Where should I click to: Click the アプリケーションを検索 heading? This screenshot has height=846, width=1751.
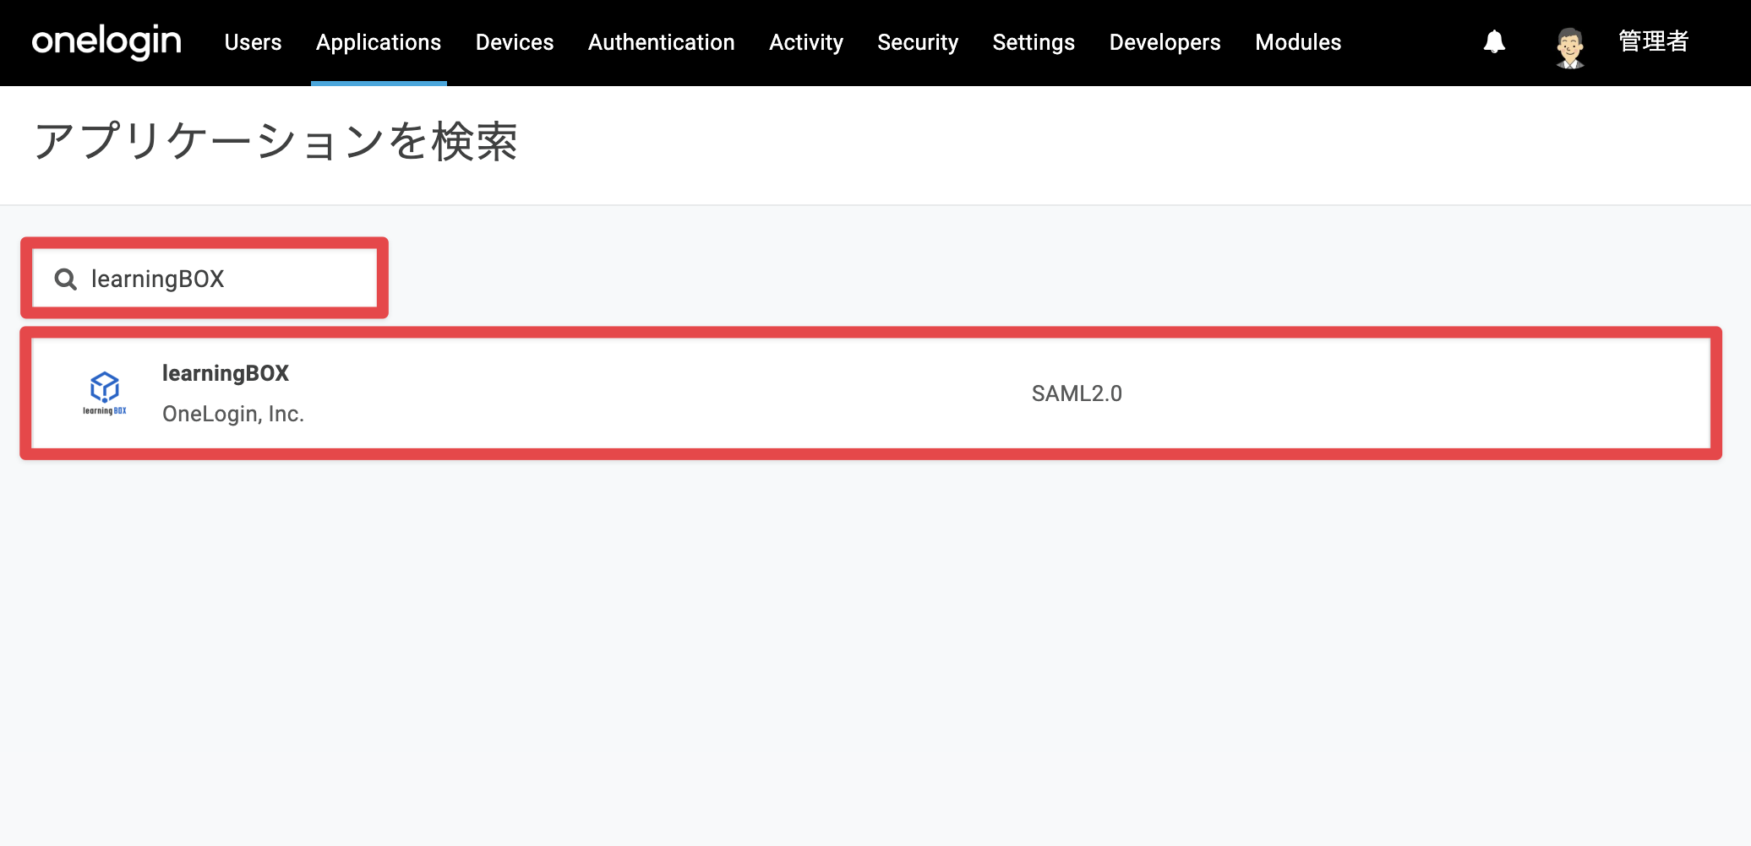point(275,141)
